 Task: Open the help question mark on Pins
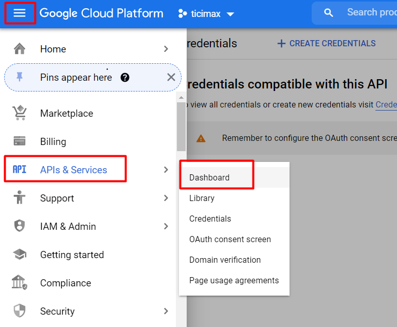[125, 77]
